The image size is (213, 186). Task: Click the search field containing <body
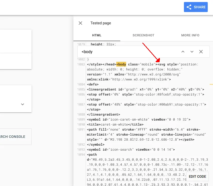(128, 52)
